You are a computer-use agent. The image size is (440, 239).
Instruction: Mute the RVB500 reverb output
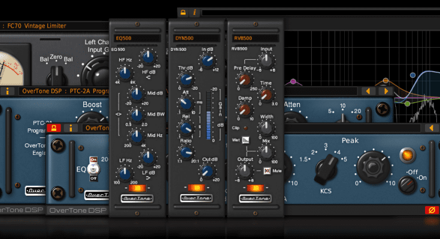pyautogui.click(x=267, y=171)
